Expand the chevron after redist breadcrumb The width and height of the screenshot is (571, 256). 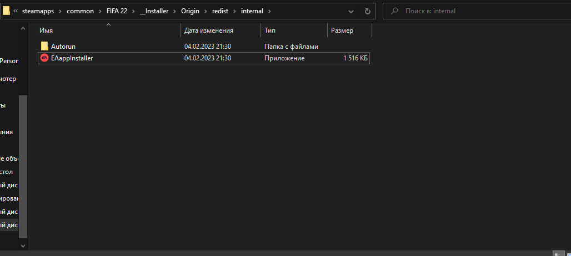coord(235,11)
